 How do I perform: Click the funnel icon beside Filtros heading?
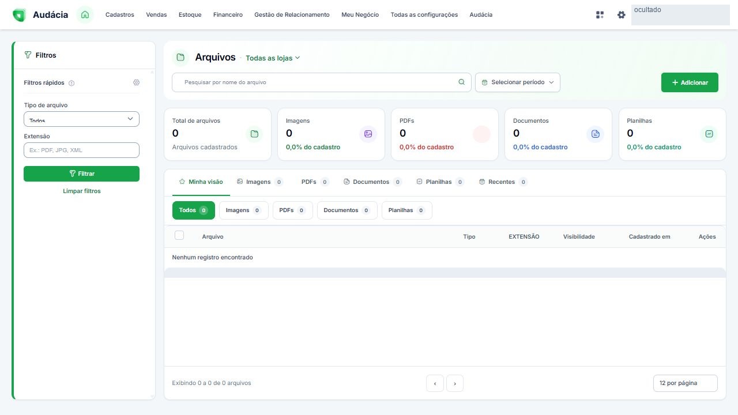point(28,55)
